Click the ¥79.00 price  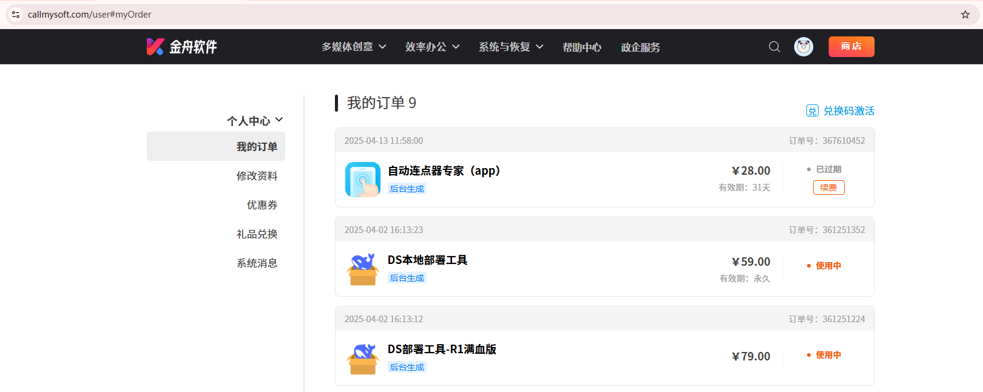pos(751,356)
